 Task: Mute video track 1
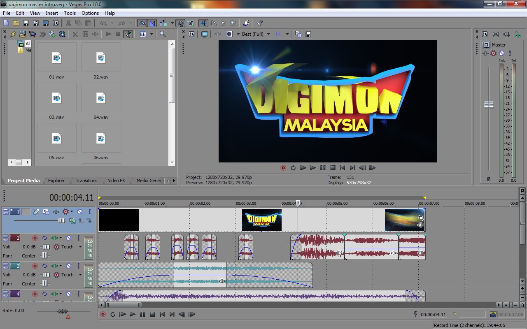pos(79,212)
